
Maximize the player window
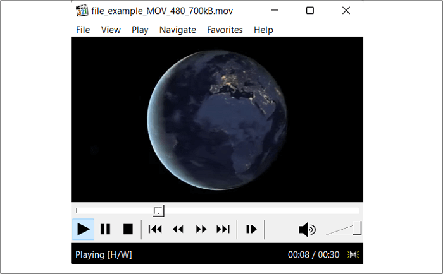pos(310,11)
